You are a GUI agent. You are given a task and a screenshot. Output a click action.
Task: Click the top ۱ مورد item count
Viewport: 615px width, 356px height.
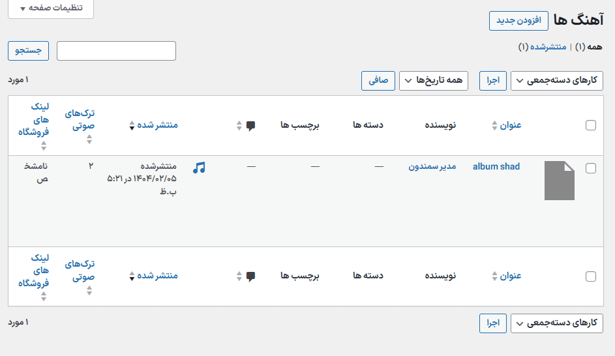pos(18,80)
